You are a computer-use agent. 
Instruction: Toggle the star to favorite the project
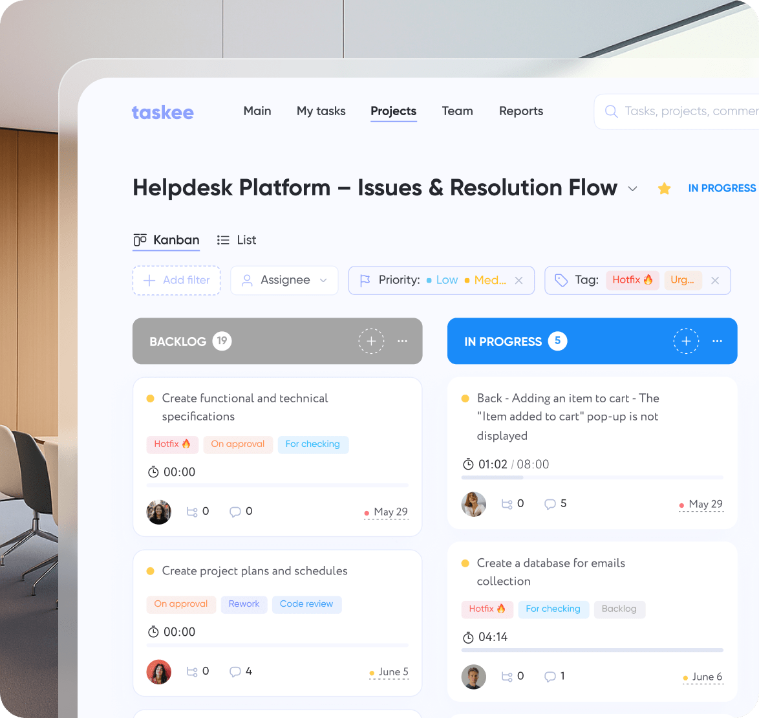tap(664, 188)
